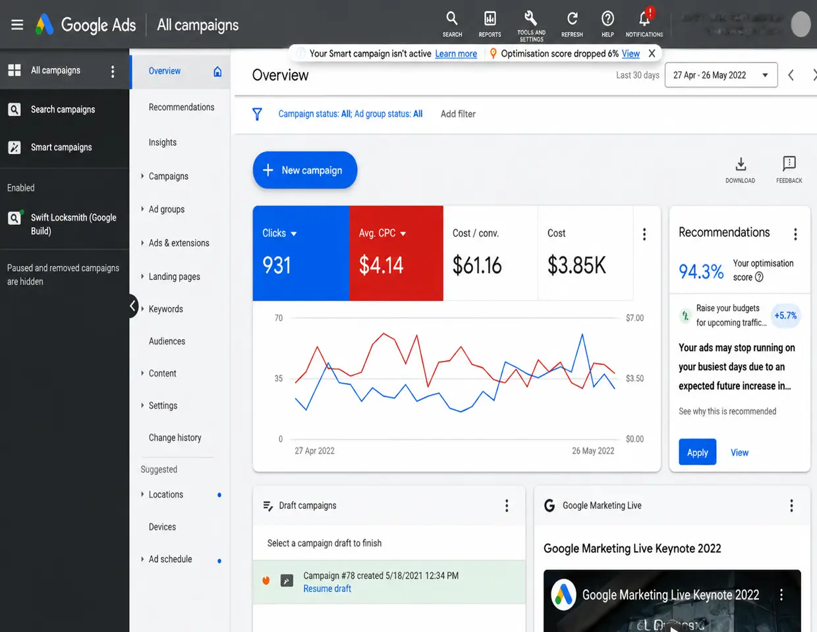Open the YouTube video options menu
The image size is (817, 632).
pyautogui.click(x=781, y=594)
